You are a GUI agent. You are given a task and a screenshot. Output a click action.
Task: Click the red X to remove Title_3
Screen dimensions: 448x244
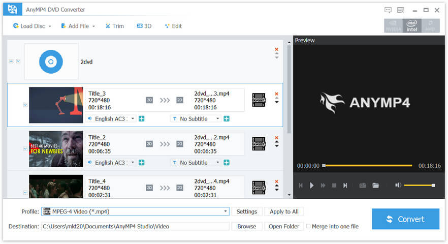coord(277,94)
